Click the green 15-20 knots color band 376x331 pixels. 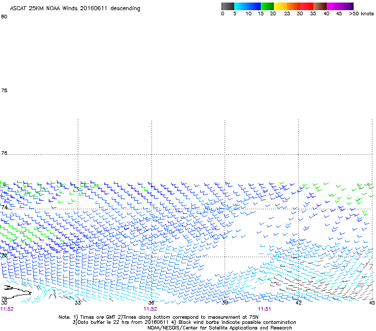(x=267, y=6)
